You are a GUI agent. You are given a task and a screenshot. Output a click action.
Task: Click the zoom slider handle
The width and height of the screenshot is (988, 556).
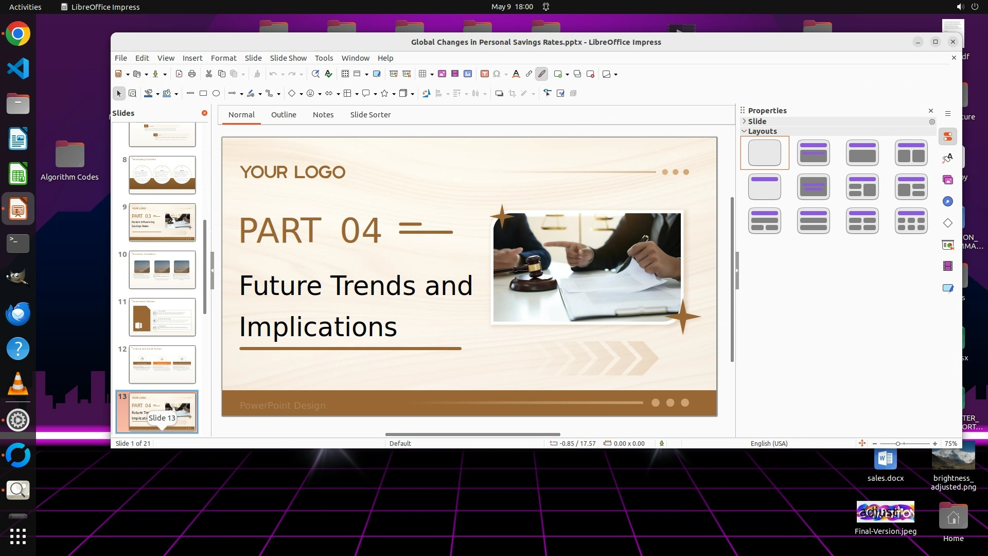[898, 444]
